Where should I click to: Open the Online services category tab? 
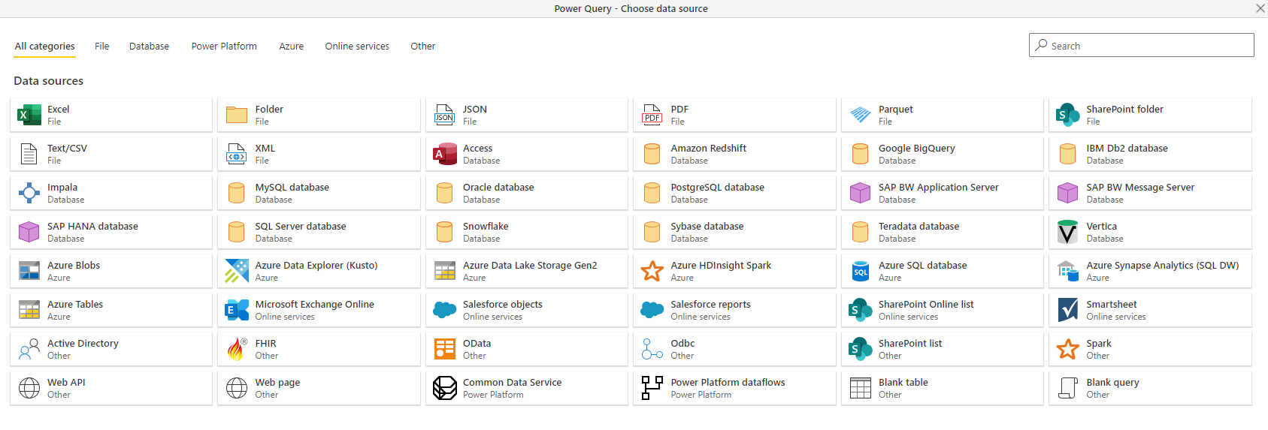pos(357,47)
